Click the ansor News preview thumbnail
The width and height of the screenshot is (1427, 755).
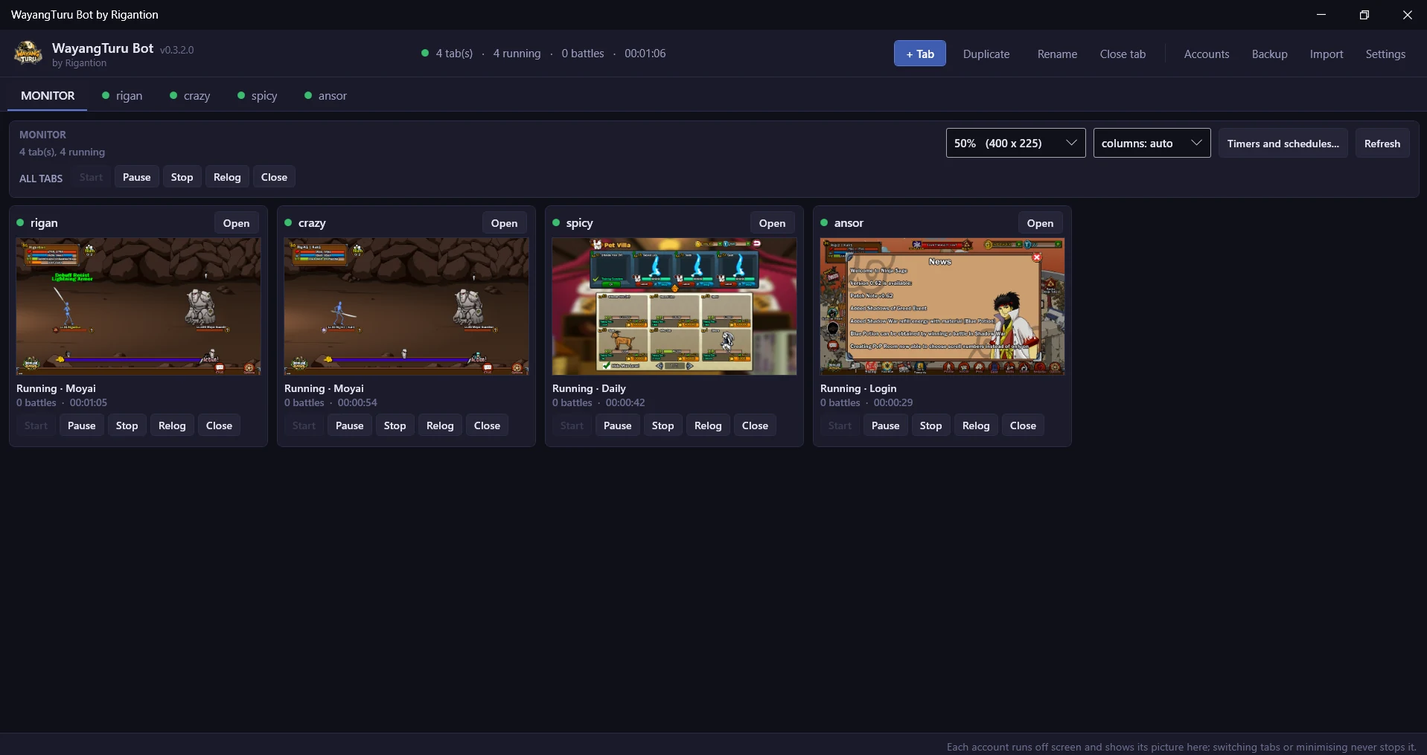click(942, 306)
